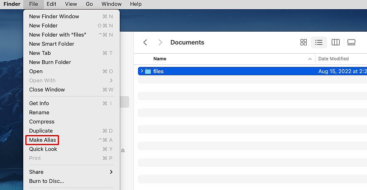367x190 pixels.
Task: Switch to gallery view in Finder toolbar
Action: 351,42
